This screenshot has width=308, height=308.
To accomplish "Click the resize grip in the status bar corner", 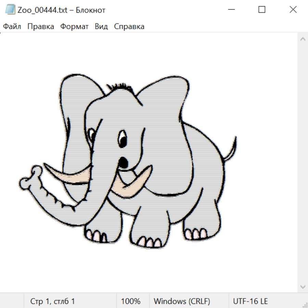I will coord(305,304).
